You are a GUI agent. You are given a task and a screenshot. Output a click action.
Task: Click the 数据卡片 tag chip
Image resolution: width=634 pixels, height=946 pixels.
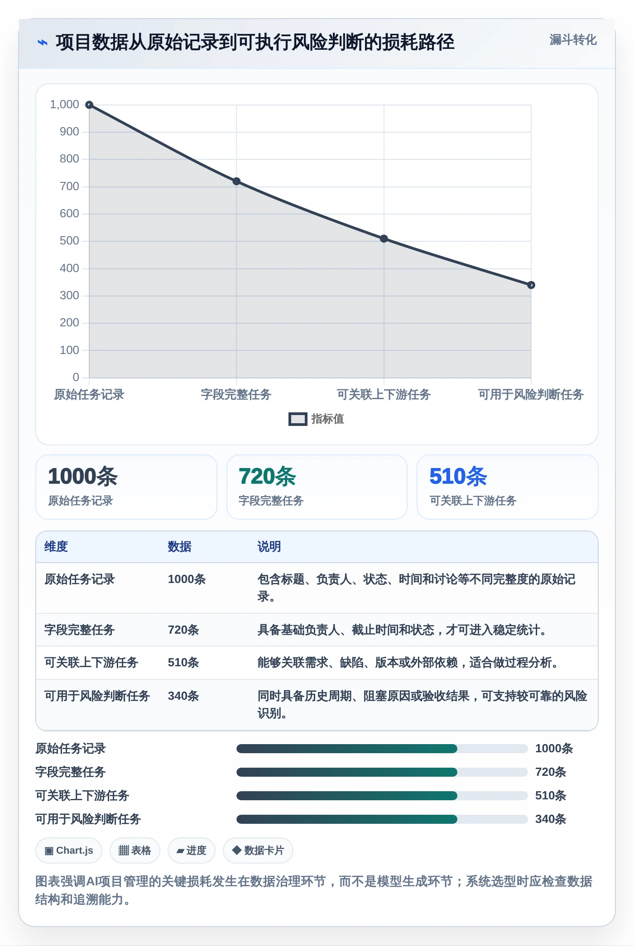258,851
